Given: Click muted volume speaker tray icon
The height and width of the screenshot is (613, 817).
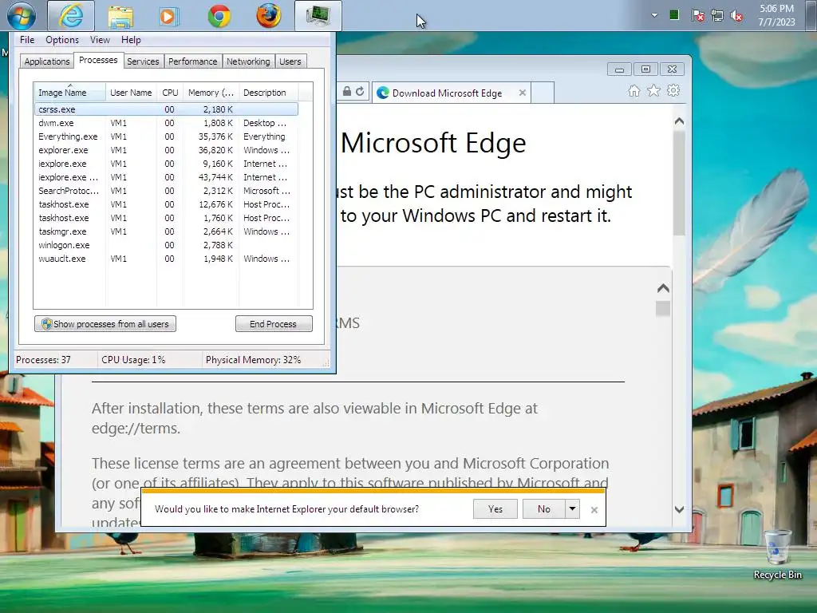Looking at the screenshot, I should coord(736,16).
